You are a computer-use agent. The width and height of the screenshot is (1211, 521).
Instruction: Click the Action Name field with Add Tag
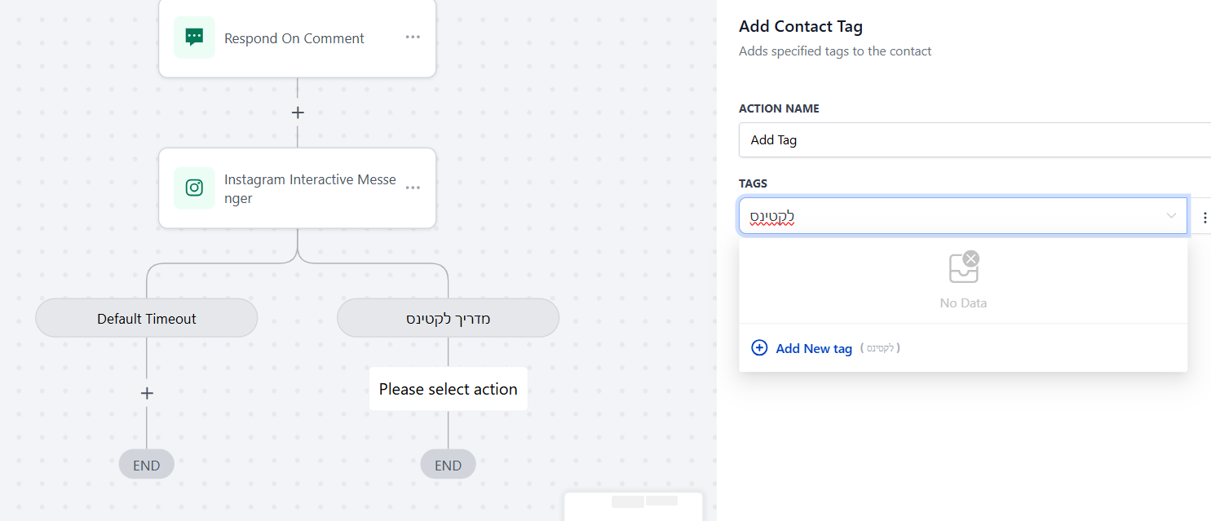975,139
